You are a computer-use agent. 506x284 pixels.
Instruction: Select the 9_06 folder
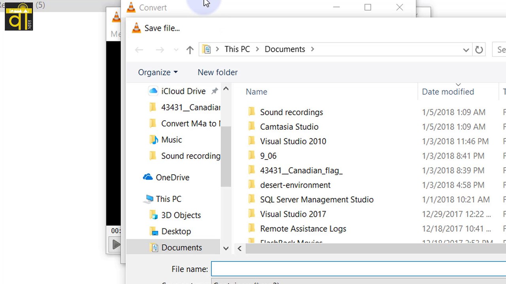click(x=268, y=156)
